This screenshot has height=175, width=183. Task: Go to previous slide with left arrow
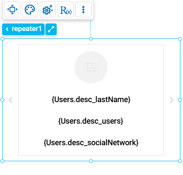(10, 100)
